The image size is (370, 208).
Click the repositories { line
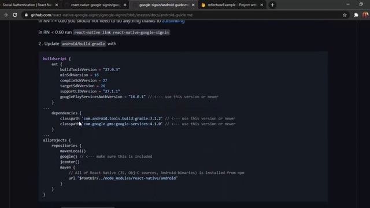tap(66, 146)
